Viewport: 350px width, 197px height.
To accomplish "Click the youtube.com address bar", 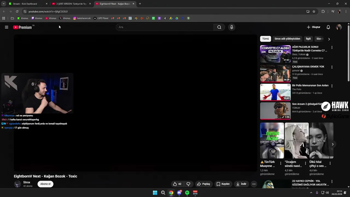I will [x=164, y=11].
